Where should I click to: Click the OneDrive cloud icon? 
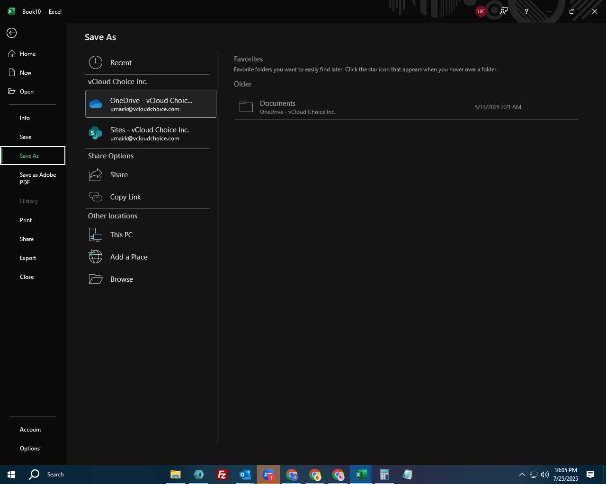pos(96,104)
